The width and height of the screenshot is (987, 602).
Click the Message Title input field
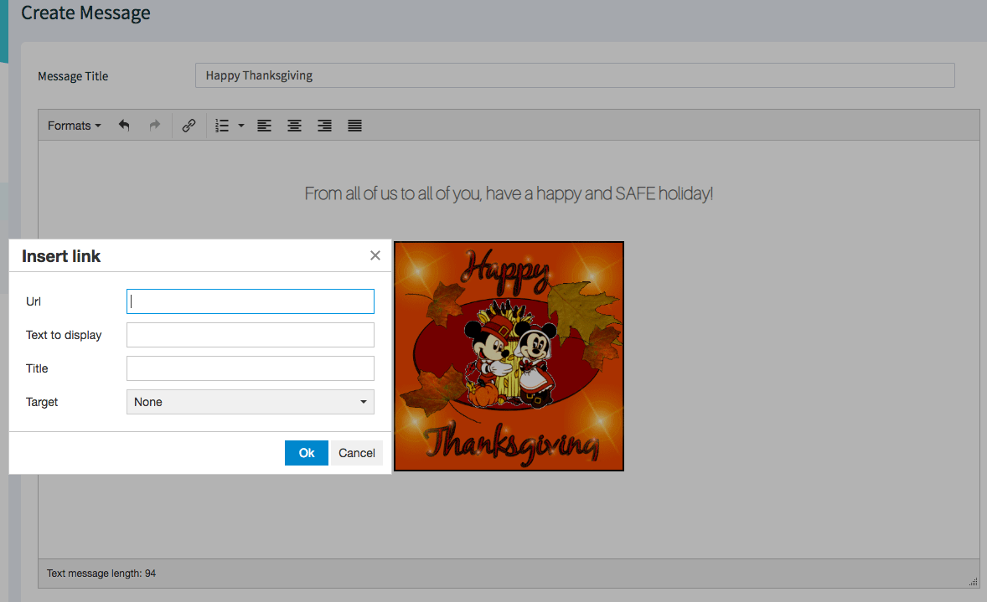coord(575,75)
